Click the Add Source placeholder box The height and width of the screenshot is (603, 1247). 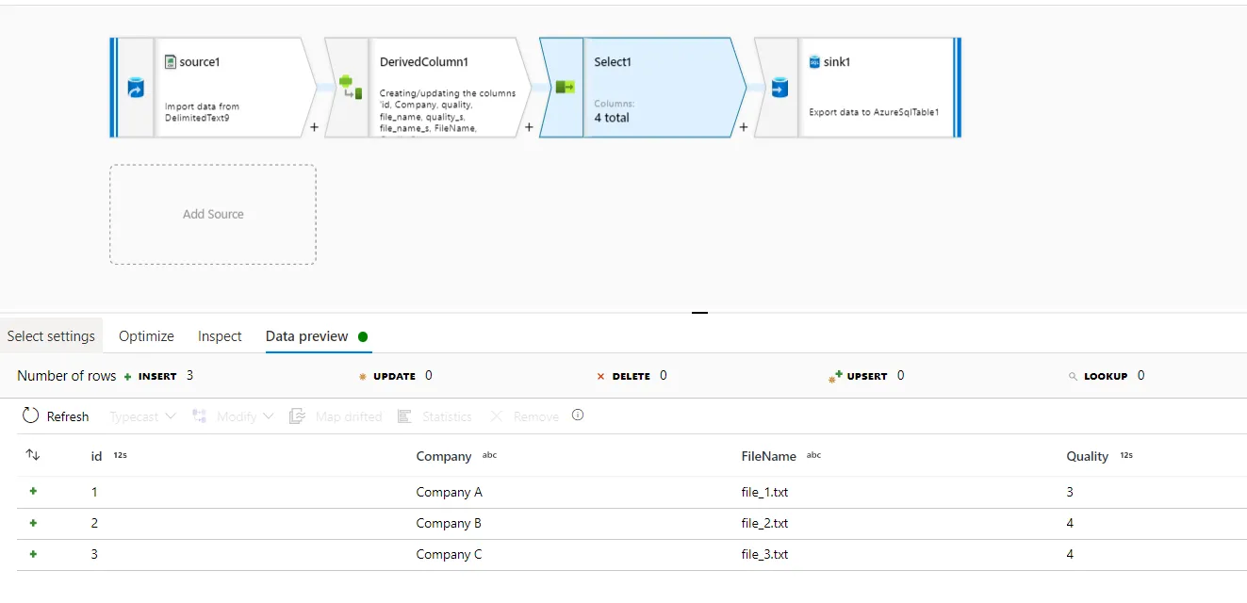coord(213,215)
